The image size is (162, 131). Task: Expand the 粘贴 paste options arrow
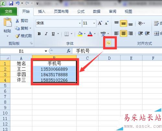coord(7,36)
